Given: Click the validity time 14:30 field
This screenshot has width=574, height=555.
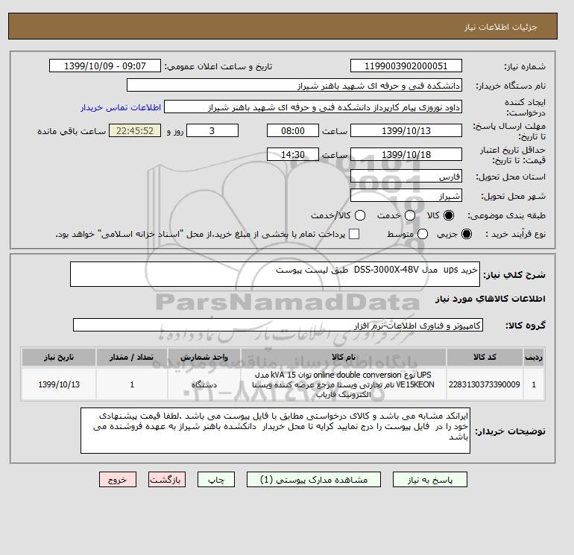Looking at the screenshot, I should coord(293,155).
